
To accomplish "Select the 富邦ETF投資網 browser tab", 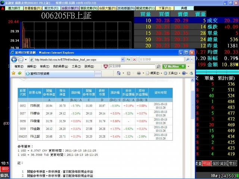I will 60,74.
